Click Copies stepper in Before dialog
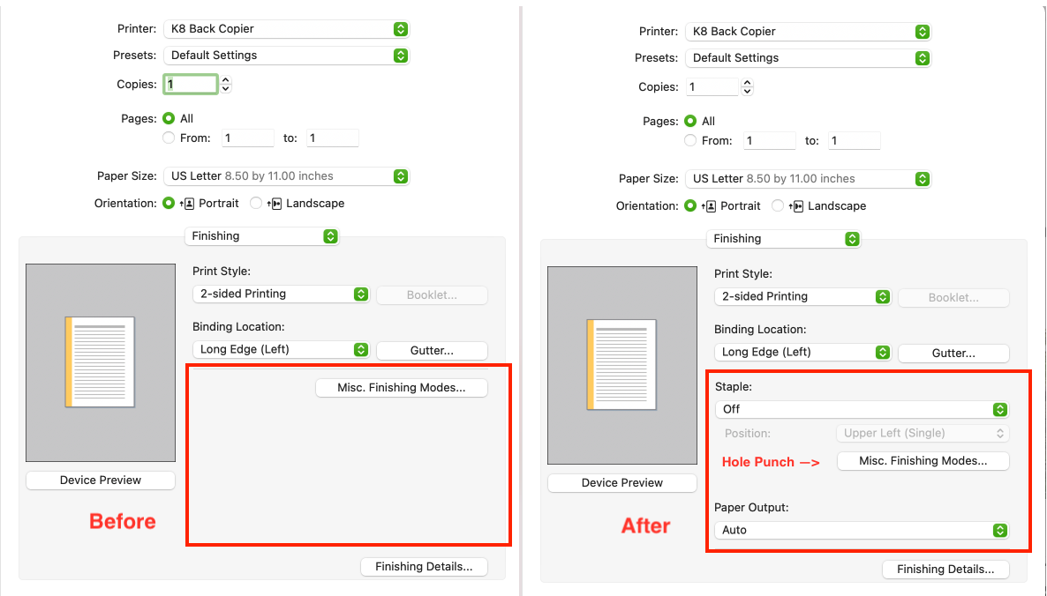The image size is (1047, 596). pyautogui.click(x=226, y=85)
